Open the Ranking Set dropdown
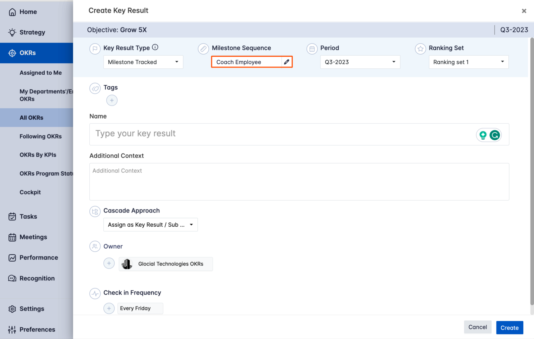Viewport: 534px width, 339px height. [x=468, y=62]
